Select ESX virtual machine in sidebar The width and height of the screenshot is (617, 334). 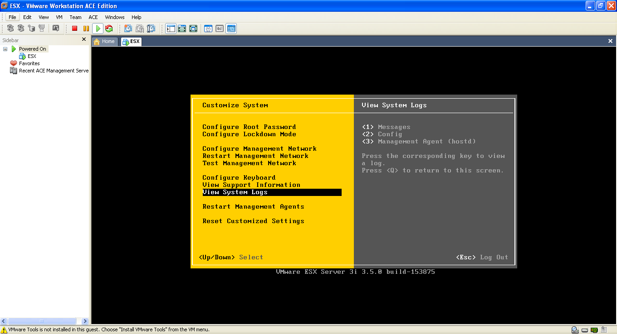[32, 56]
